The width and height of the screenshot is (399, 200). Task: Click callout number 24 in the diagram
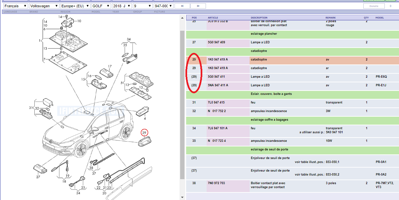click(x=78, y=193)
